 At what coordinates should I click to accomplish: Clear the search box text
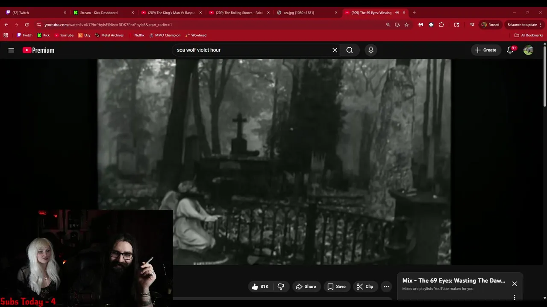335,50
